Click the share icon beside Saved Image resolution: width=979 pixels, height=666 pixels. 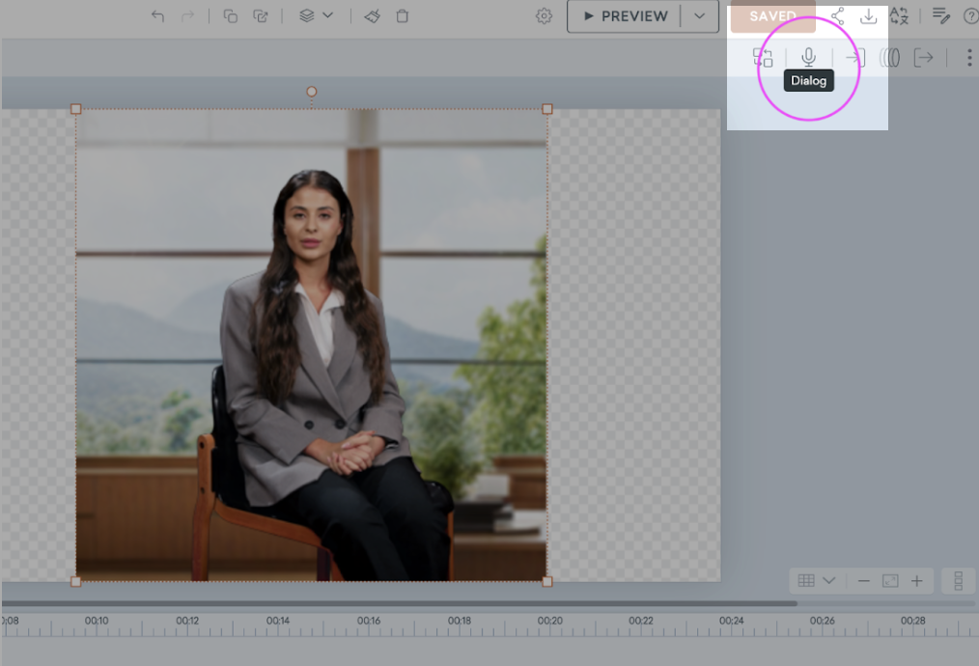[837, 16]
